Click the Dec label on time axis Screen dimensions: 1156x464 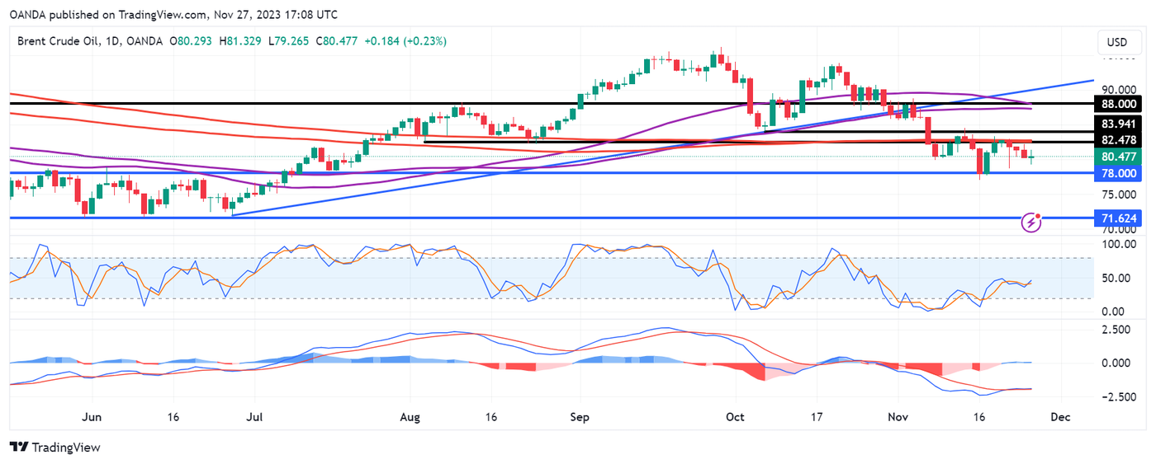(1060, 417)
